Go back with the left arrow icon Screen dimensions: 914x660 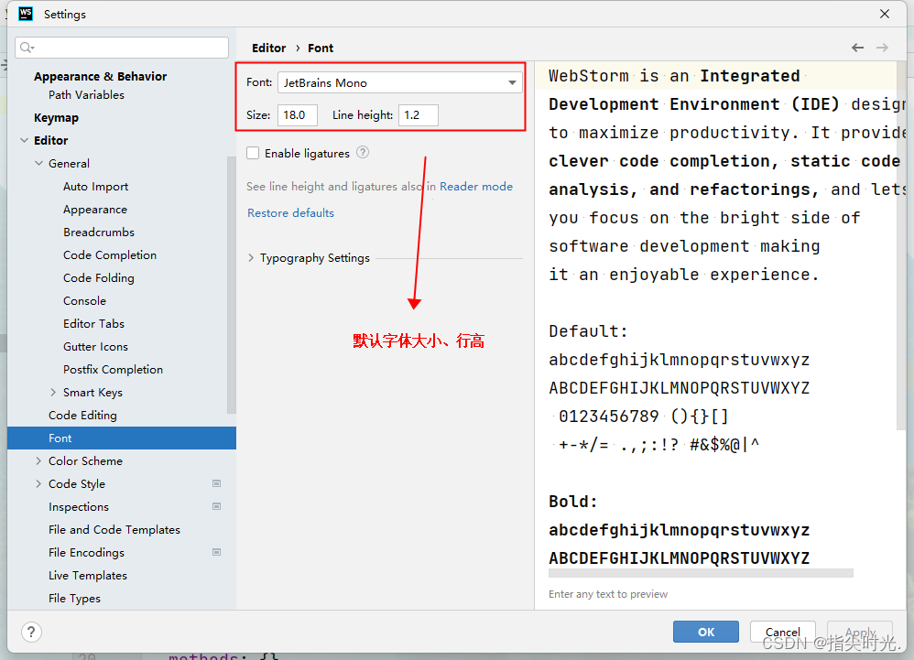pos(857,48)
